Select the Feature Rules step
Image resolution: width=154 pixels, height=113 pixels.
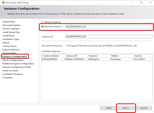(x=9, y=53)
